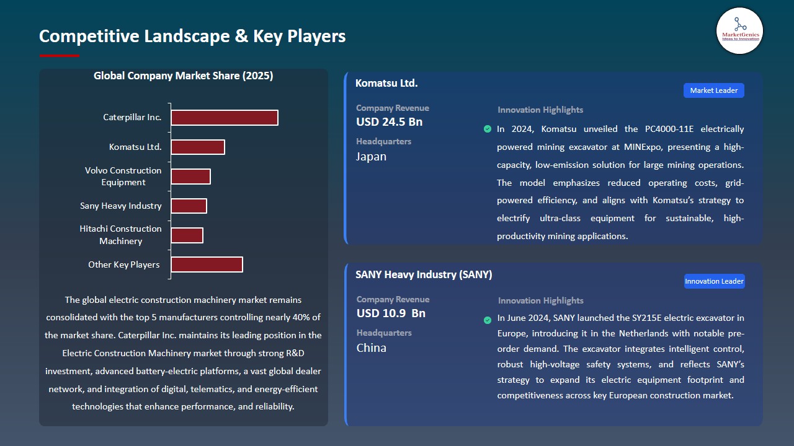
Task: Select the USD 10.9 Bn revenue figure
Action: coord(391,313)
